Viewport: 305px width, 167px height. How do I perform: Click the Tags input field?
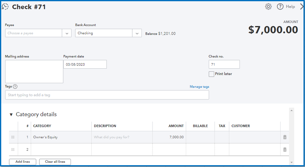[x=107, y=95]
